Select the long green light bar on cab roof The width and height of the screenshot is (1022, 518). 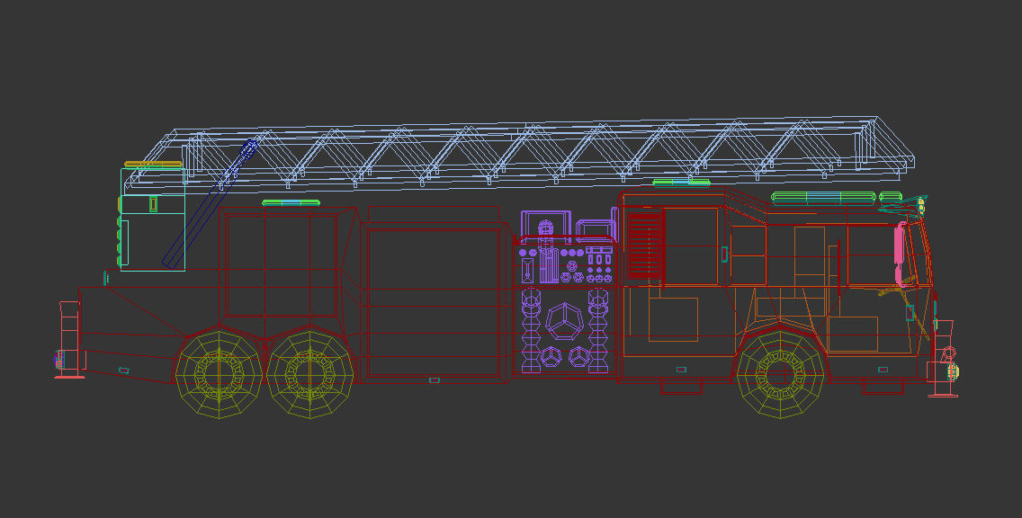[x=824, y=198]
